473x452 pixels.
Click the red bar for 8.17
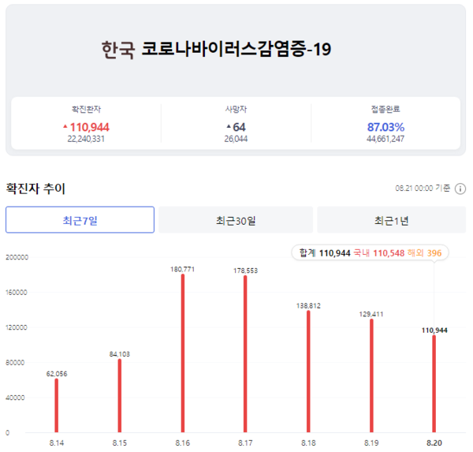[x=245, y=354]
